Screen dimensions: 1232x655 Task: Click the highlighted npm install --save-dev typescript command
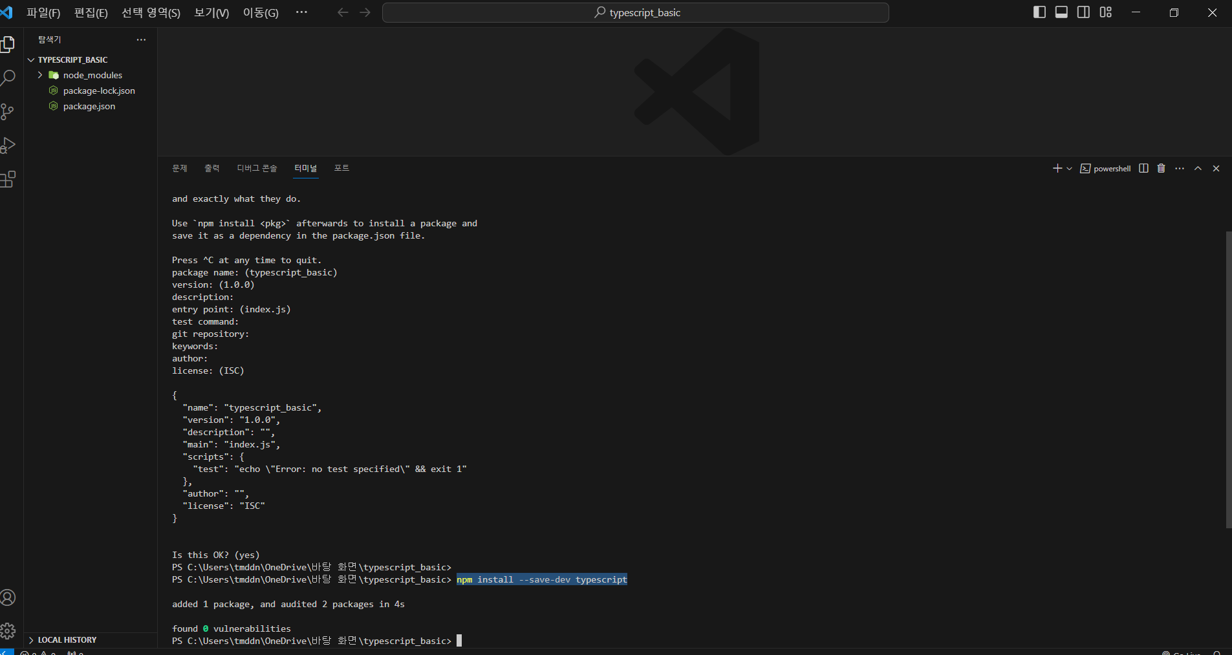pos(542,579)
